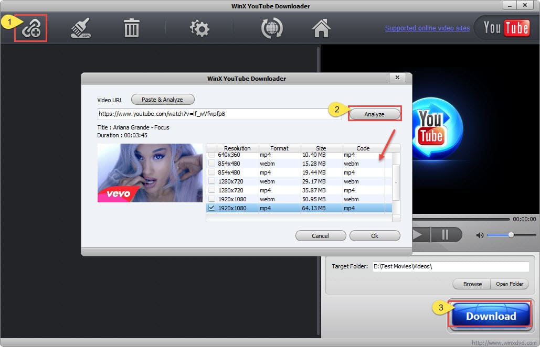The image size is (540, 347).
Task: Click the YouTube logo in the toolbar
Action: [506, 28]
